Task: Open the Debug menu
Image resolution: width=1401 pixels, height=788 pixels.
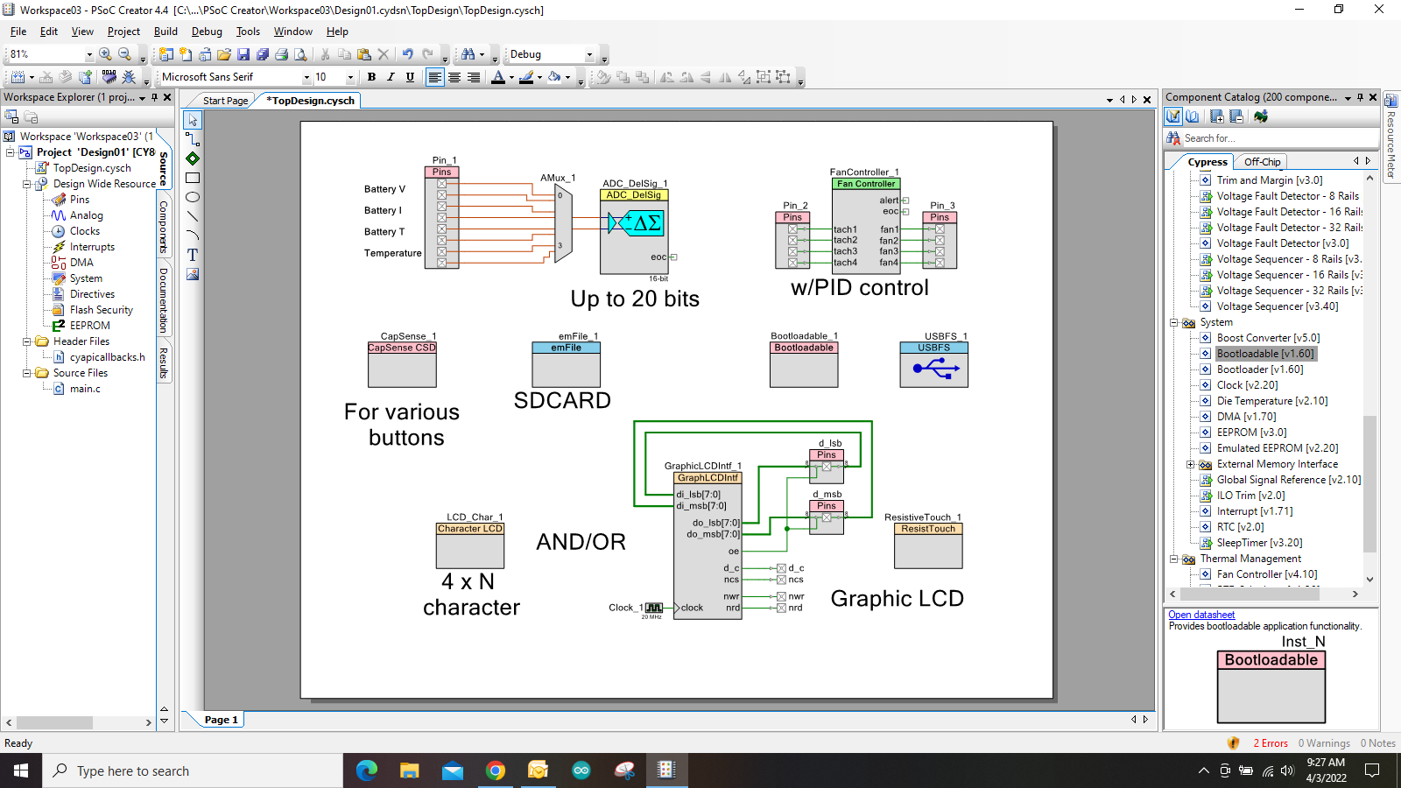Action: [x=207, y=32]
